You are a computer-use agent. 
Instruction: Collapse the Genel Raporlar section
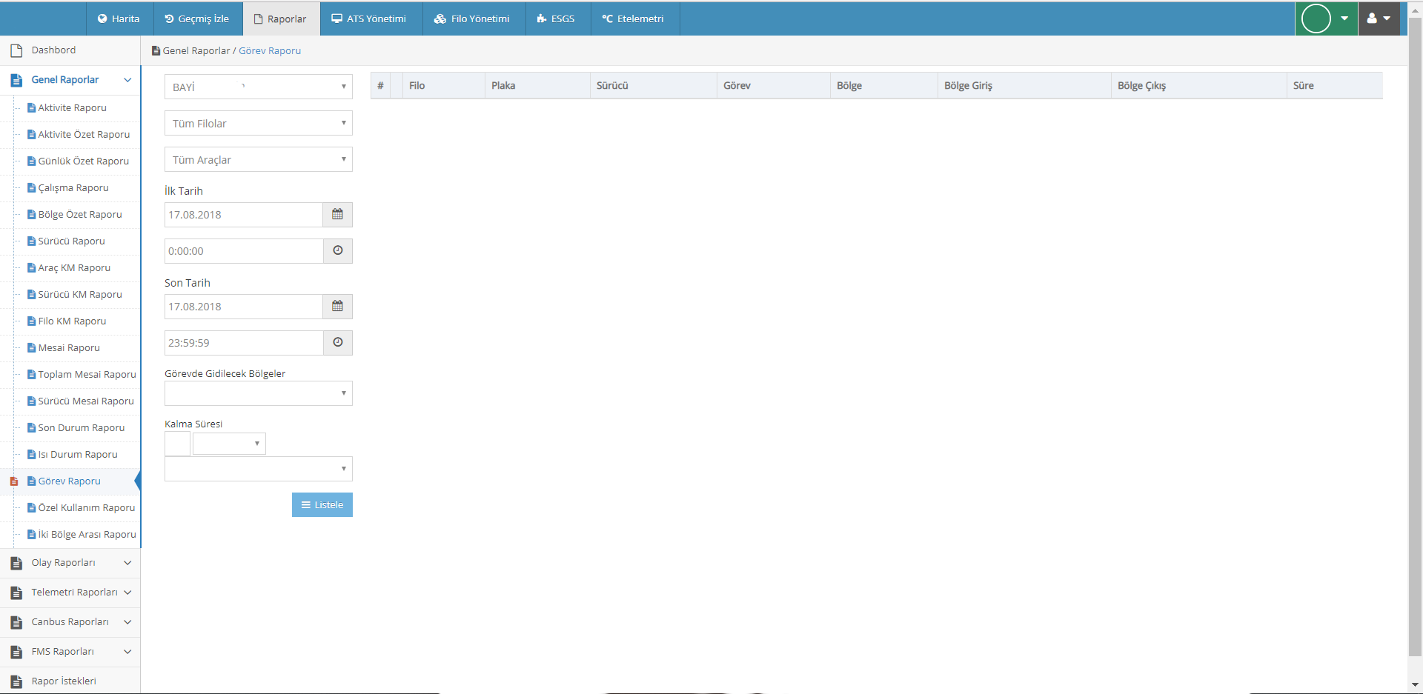(x=70, y=80)
